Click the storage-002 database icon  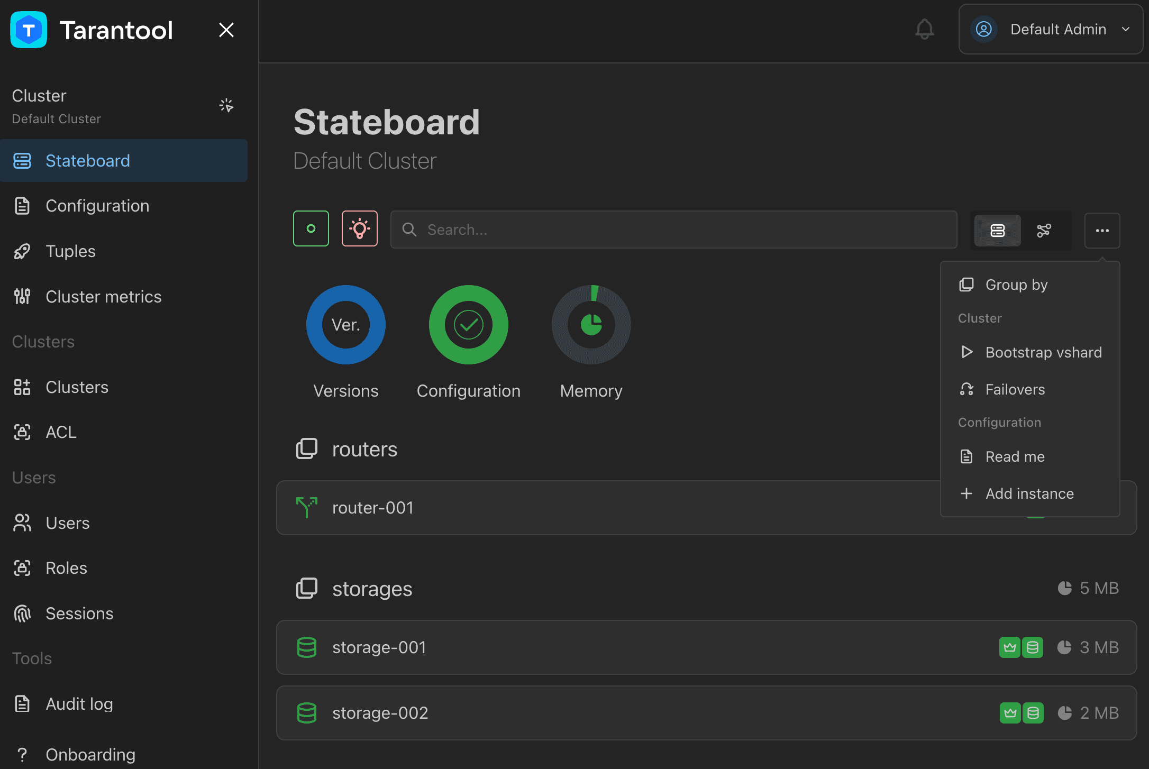coord(307,713)
